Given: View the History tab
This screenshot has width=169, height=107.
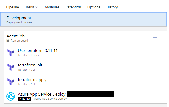Looking at the screenshot, I should [112, 7].
